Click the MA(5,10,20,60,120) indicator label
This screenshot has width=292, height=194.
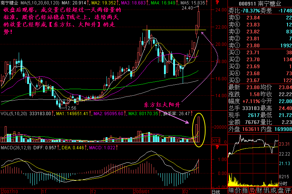[37, 3]
